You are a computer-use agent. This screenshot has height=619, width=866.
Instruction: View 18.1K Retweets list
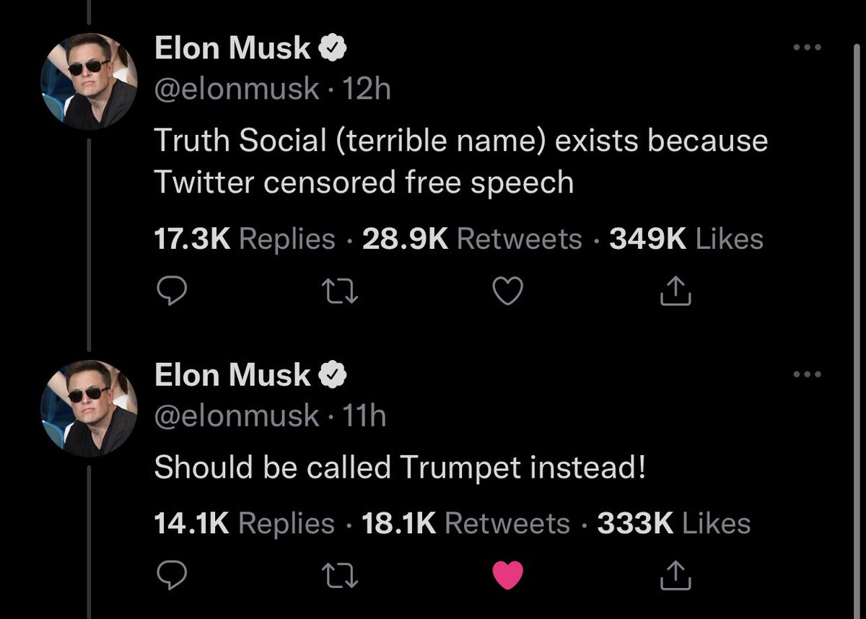pos(465,523)
